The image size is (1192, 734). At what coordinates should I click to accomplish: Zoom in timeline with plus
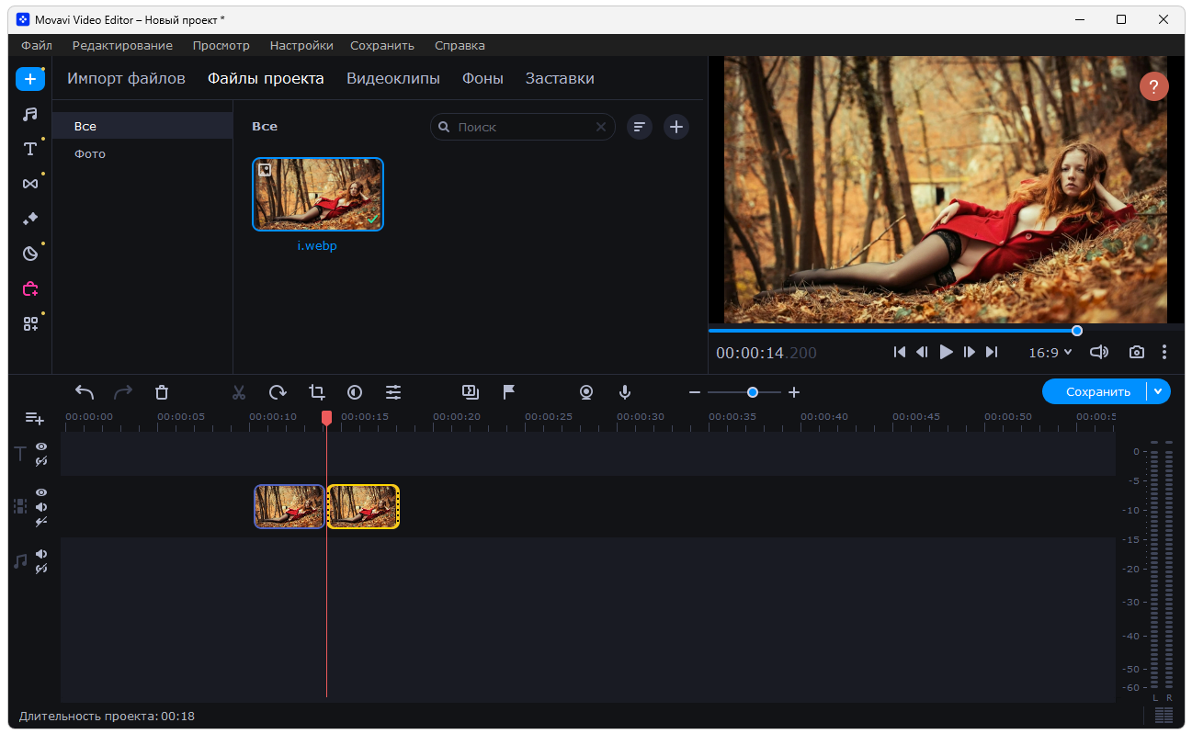[x=794, y=392]
